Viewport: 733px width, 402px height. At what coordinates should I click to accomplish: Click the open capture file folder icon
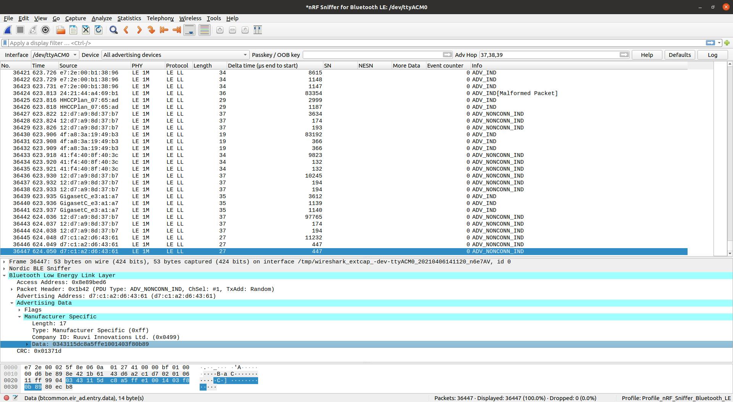point(60,30)
